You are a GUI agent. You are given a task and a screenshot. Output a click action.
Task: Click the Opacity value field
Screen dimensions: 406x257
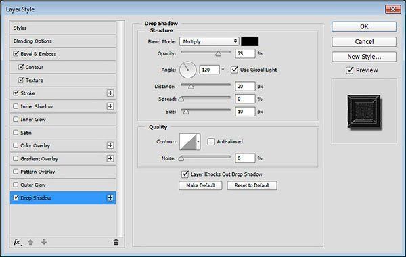point(245,53)
